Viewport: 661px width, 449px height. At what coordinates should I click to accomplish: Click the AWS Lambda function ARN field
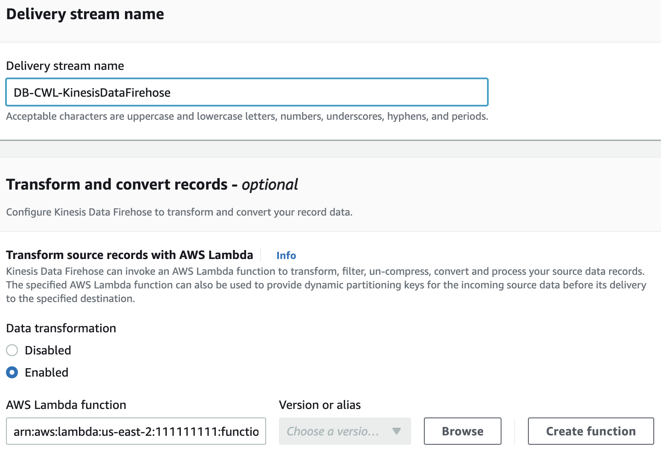point(136,431)
